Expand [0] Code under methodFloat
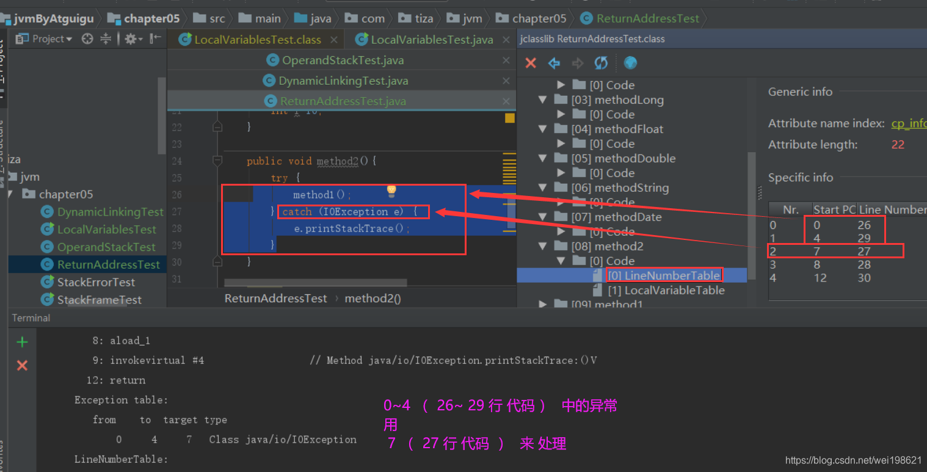Image resolution: width=927 pixels, height=472 pixels. click(x=561, y=143)
